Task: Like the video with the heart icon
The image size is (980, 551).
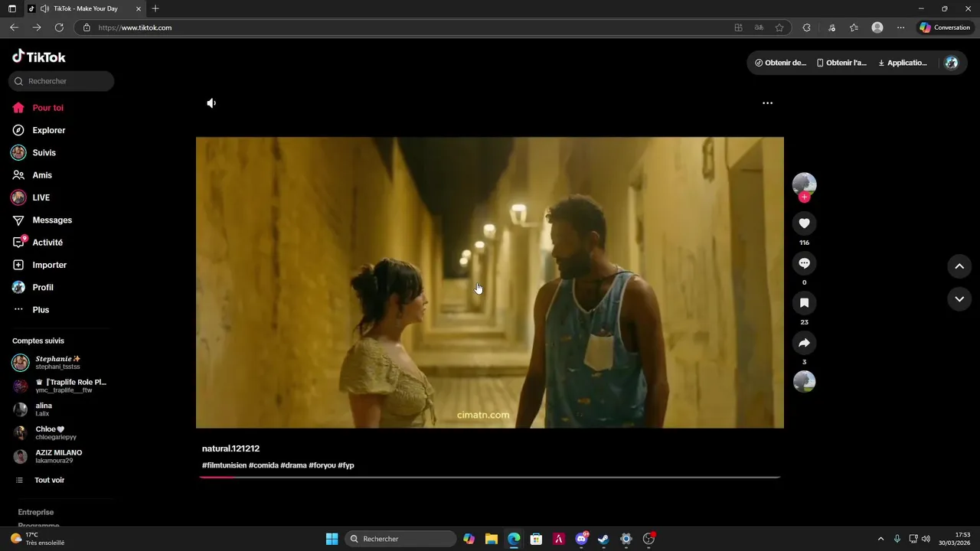Action: click(x=804, y=223)
